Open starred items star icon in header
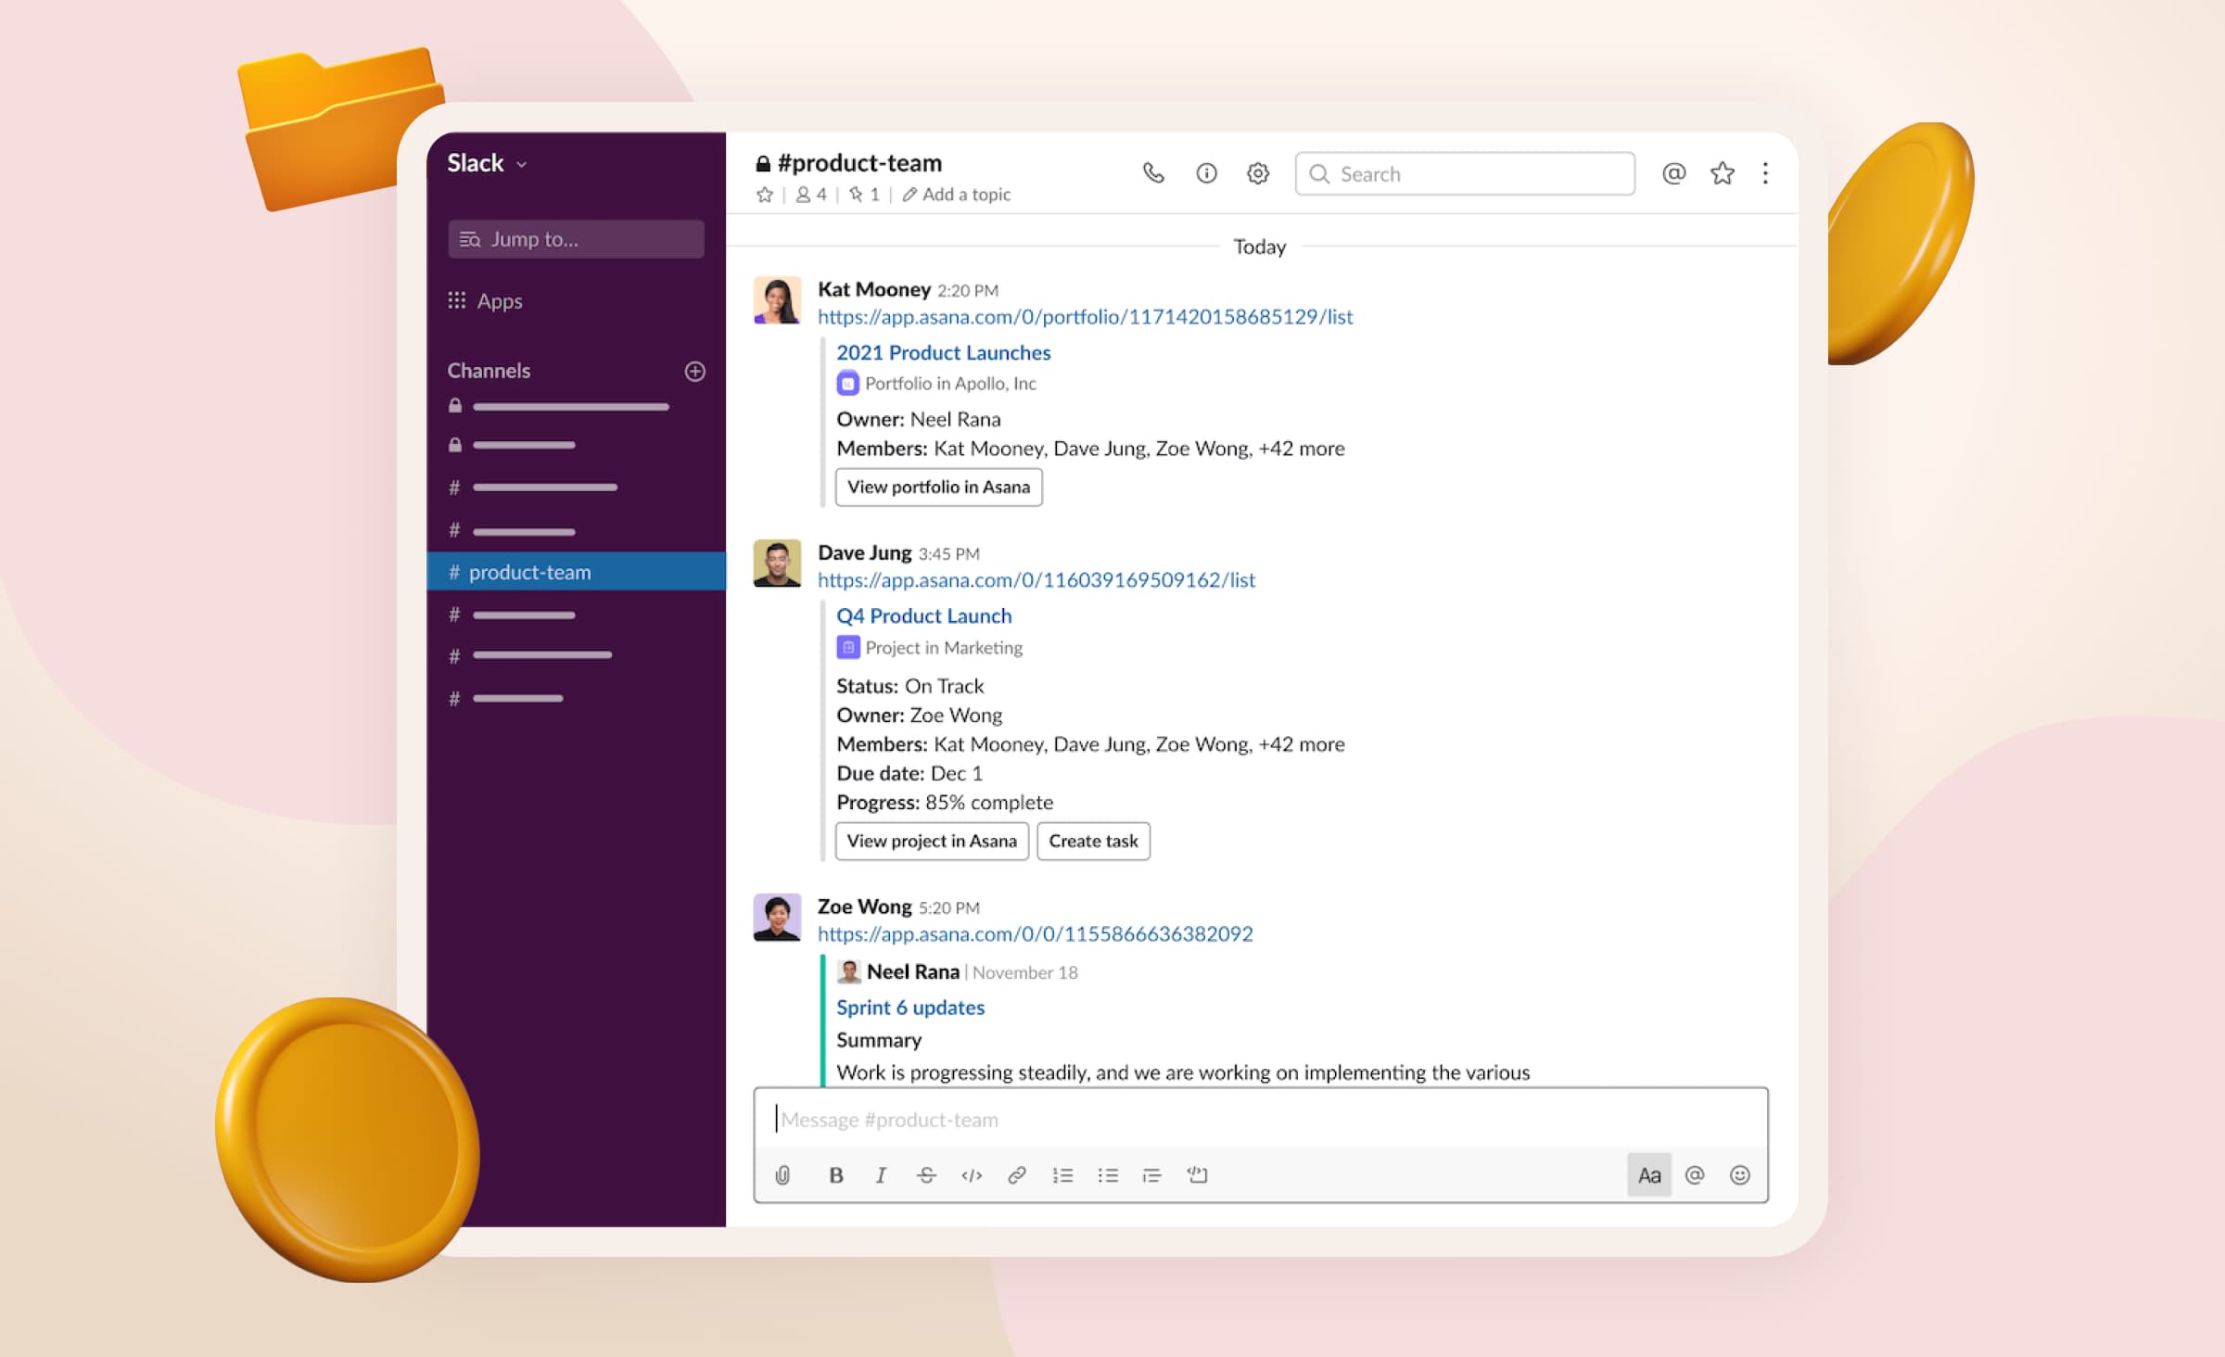 (x=1723, y=173)
